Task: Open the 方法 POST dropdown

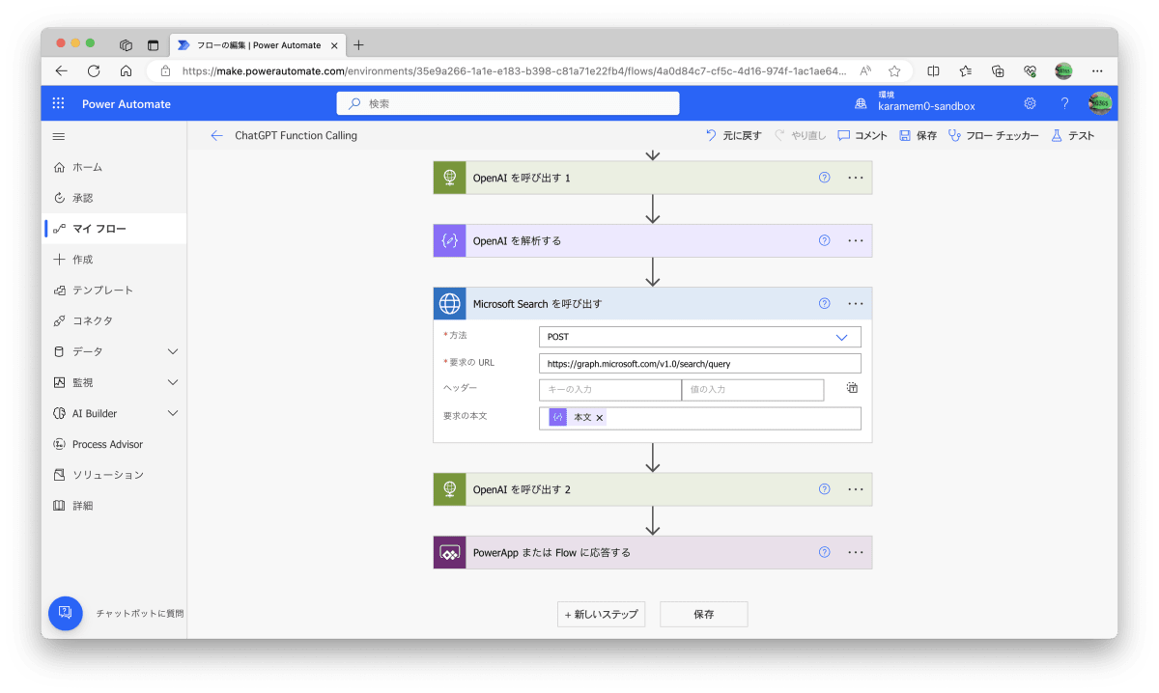Action: coord(700,337)
